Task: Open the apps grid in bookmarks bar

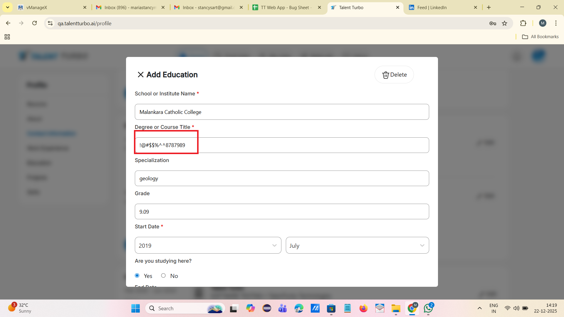Action: pyautogui.click(x=7, y=37)
